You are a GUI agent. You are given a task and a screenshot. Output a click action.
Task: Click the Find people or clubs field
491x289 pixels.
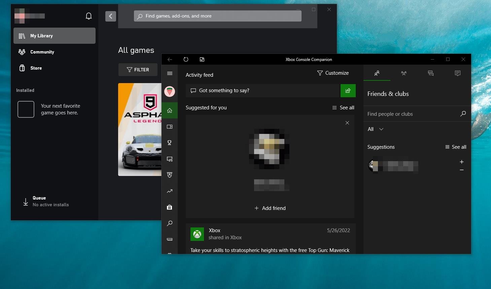[x=412, y=114]
